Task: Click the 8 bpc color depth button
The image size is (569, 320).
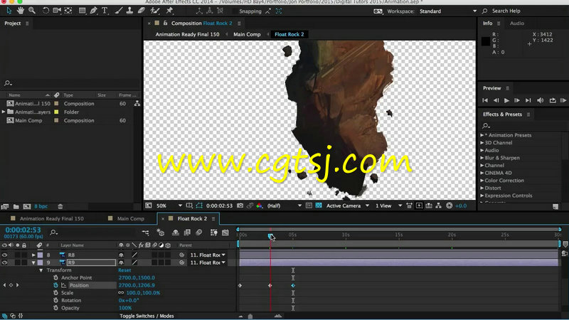Action: pos(41,206)
